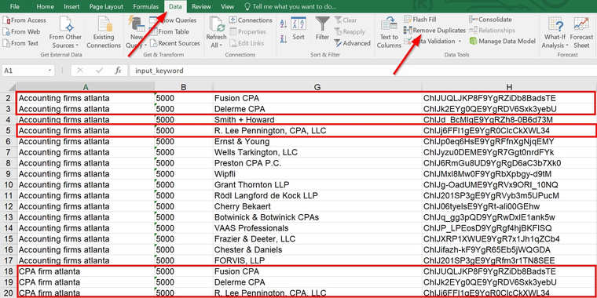The image size is (597, 298).
Task: Import data From Text
Action: (21, 43)
